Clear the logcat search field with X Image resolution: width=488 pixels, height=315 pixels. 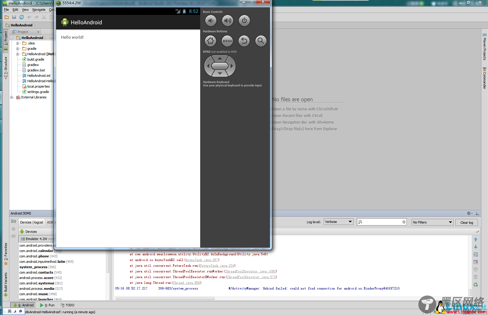404,222
